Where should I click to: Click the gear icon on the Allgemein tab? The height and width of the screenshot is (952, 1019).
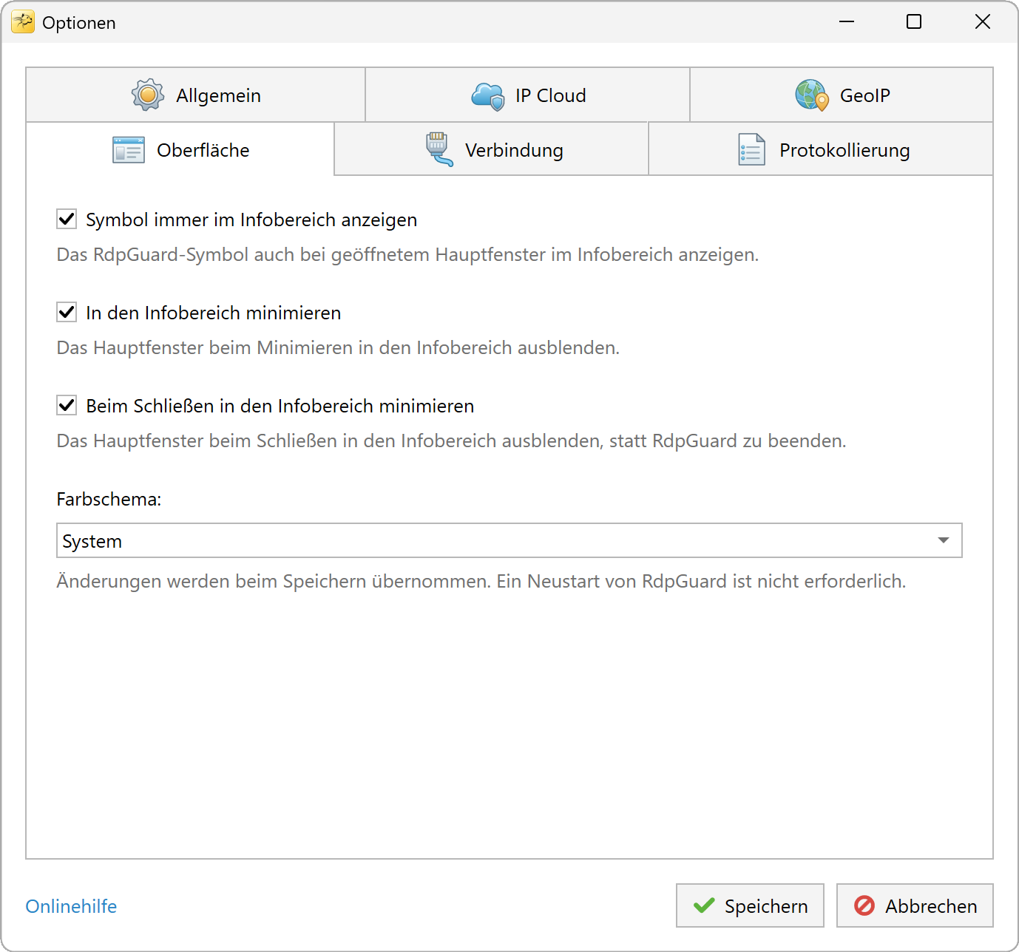pos(148,95)
